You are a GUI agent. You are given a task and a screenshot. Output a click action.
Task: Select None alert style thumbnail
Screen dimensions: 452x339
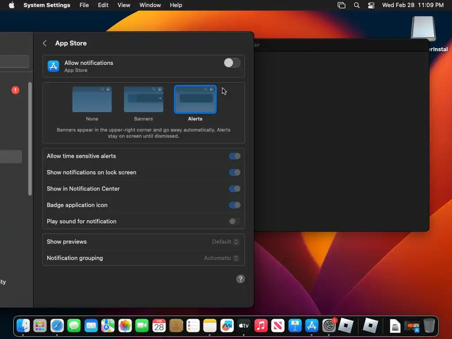pos(92,99)
